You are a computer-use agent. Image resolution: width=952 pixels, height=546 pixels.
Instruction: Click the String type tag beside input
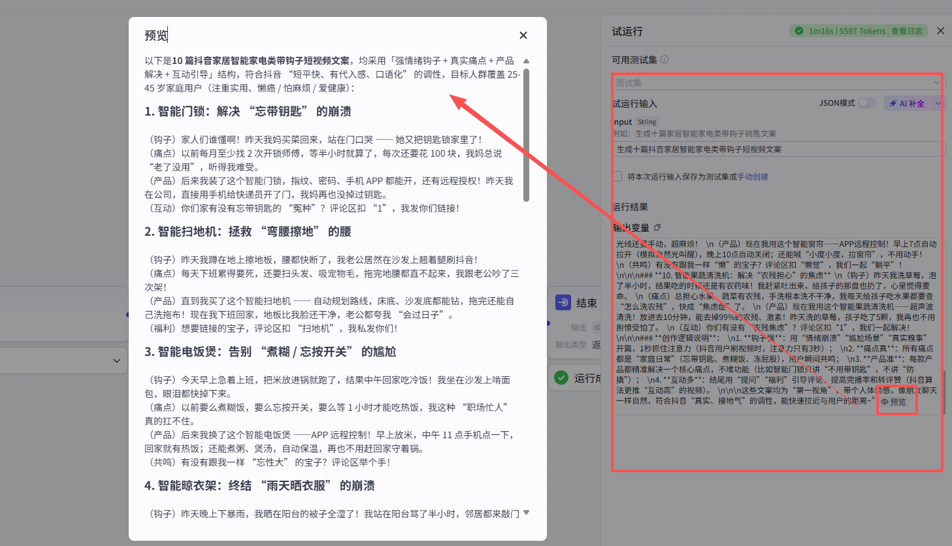point(647,121)
